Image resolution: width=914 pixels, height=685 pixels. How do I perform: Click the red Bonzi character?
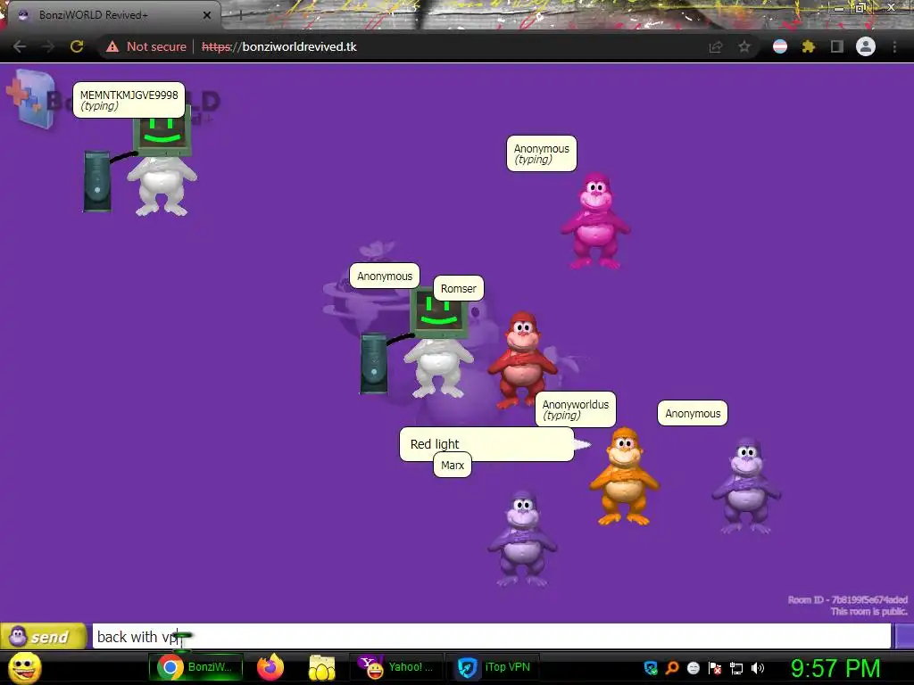[x=521, y=359]
